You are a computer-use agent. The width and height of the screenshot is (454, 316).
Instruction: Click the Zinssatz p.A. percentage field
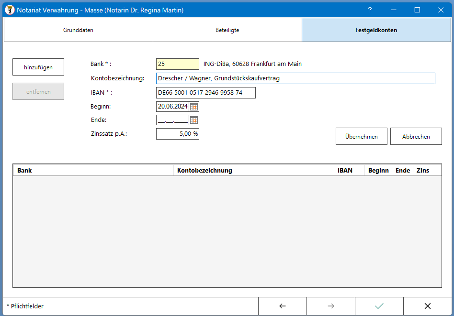click(x=177, y=134)
